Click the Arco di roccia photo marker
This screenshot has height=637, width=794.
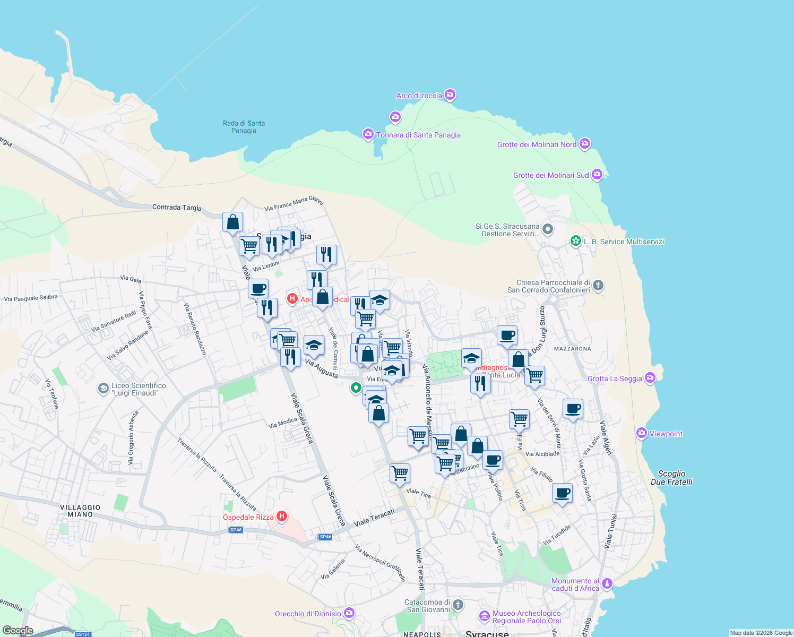click(450, 94)
